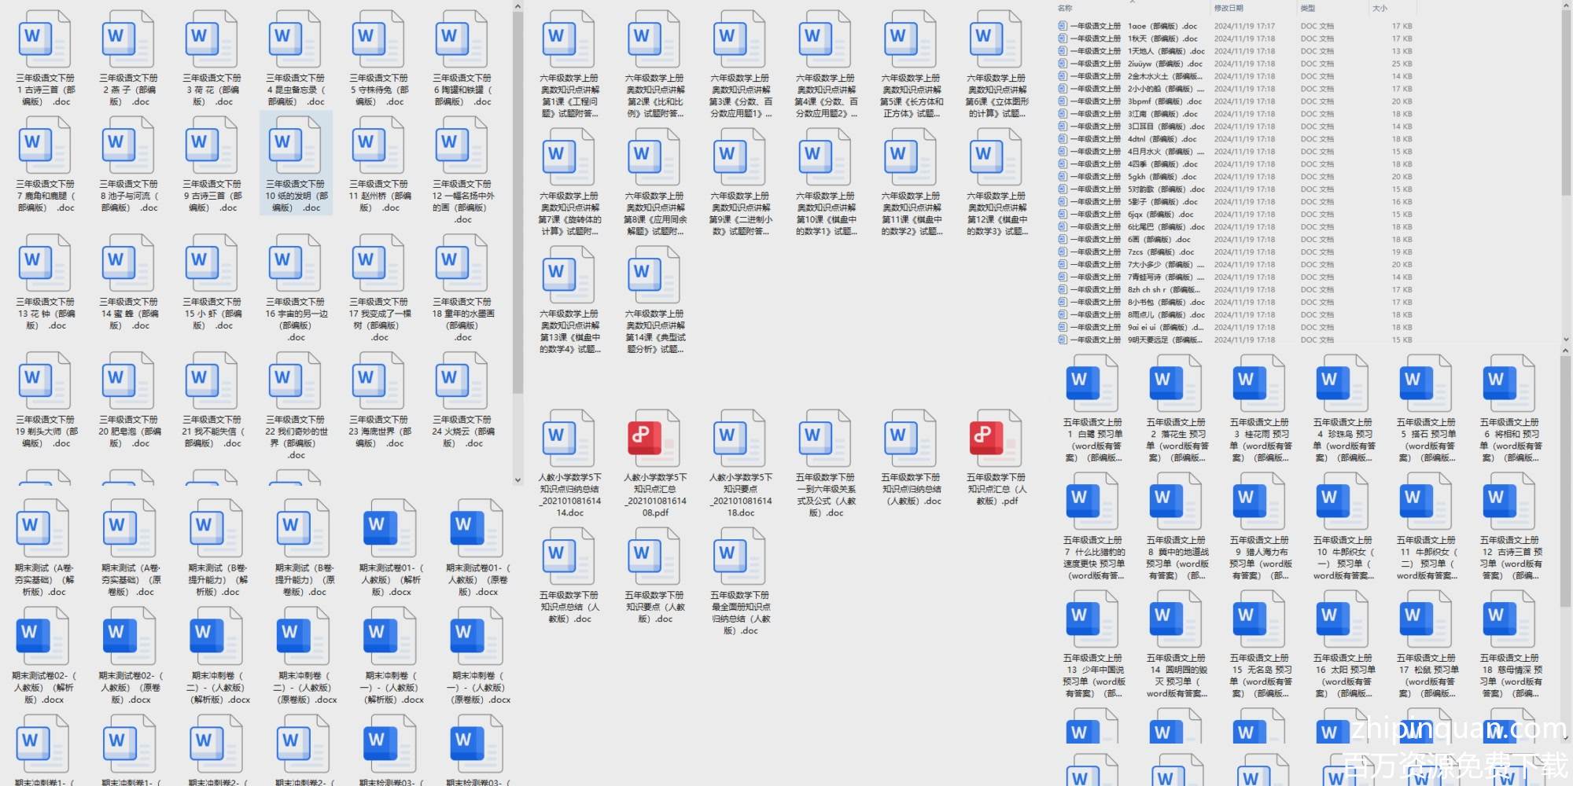Select the 五年级数学下册知识点汇总 PDF icon
Screen dimensions: 1573x786
tap(996, 439)
